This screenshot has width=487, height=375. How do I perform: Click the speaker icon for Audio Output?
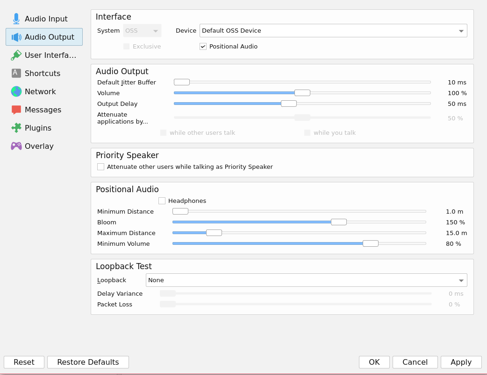tap(16, 37)
